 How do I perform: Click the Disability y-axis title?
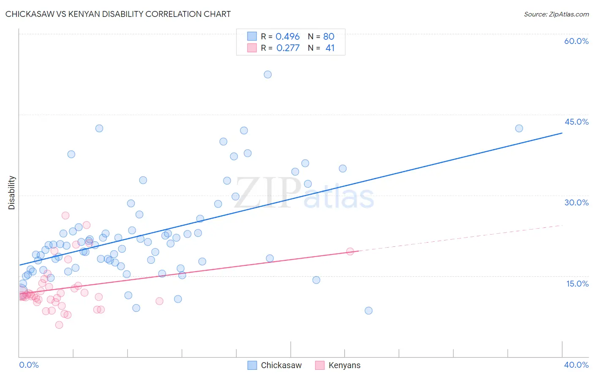[12, 193]
